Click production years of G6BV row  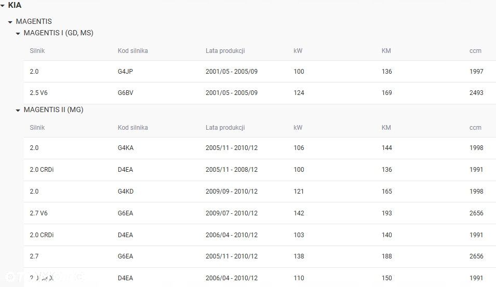[232, 93]
